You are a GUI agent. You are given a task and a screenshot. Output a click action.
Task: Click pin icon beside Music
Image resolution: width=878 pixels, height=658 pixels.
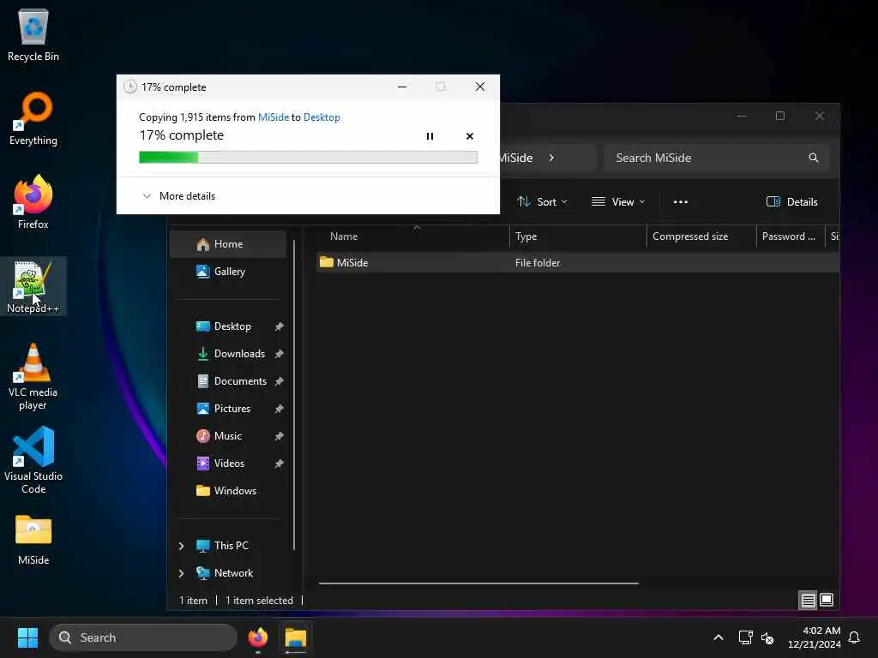(279, 436)
